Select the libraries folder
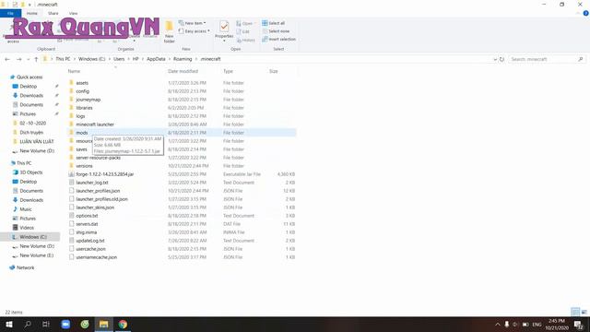The image size is (590, 332). (84, 108)
